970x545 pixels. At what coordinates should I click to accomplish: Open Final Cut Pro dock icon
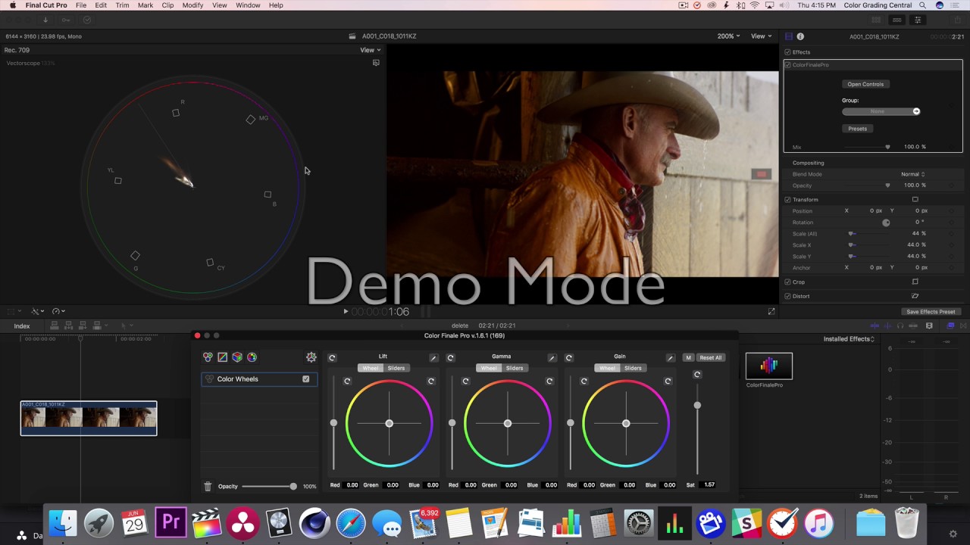point(206,523)
